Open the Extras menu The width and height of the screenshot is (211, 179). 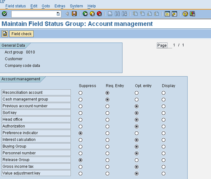[60, 6]
